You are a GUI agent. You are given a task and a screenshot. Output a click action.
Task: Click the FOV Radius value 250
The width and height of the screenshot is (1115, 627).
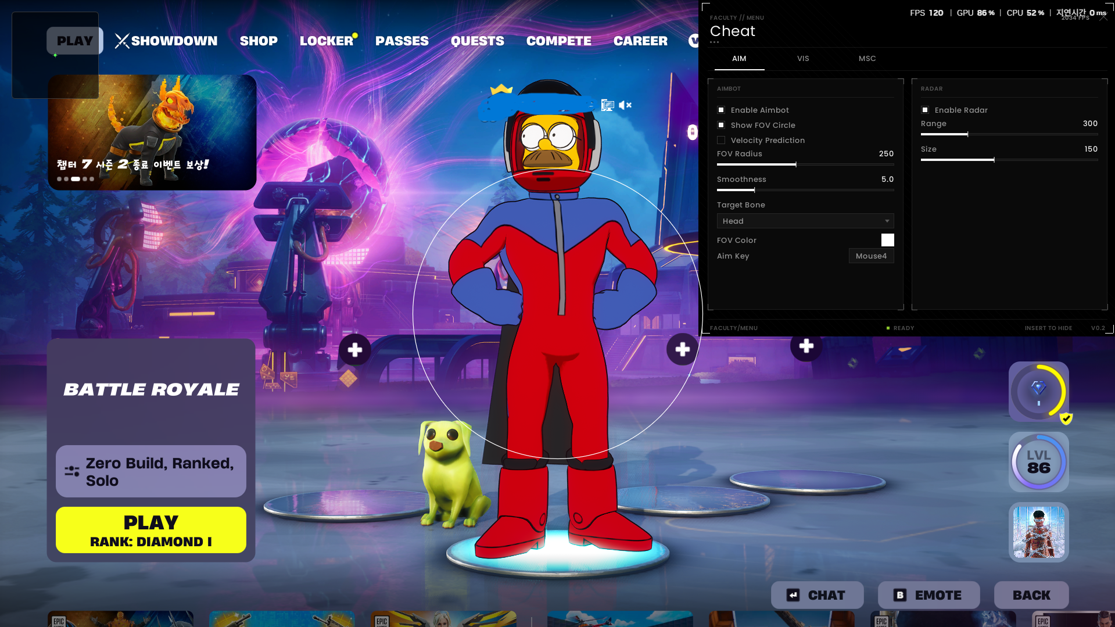click(886, 154)
